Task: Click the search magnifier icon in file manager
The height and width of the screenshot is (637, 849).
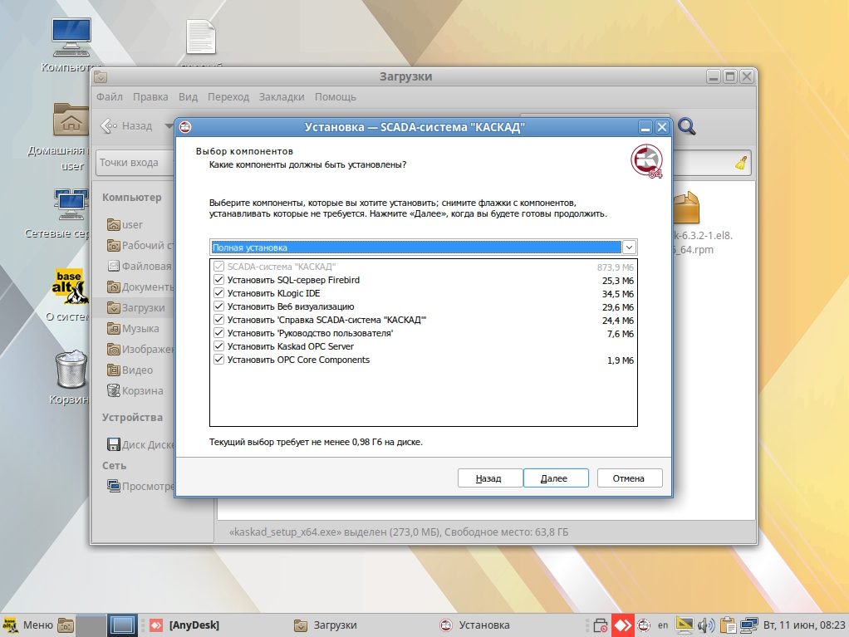Action: click(x=686, y=126)
